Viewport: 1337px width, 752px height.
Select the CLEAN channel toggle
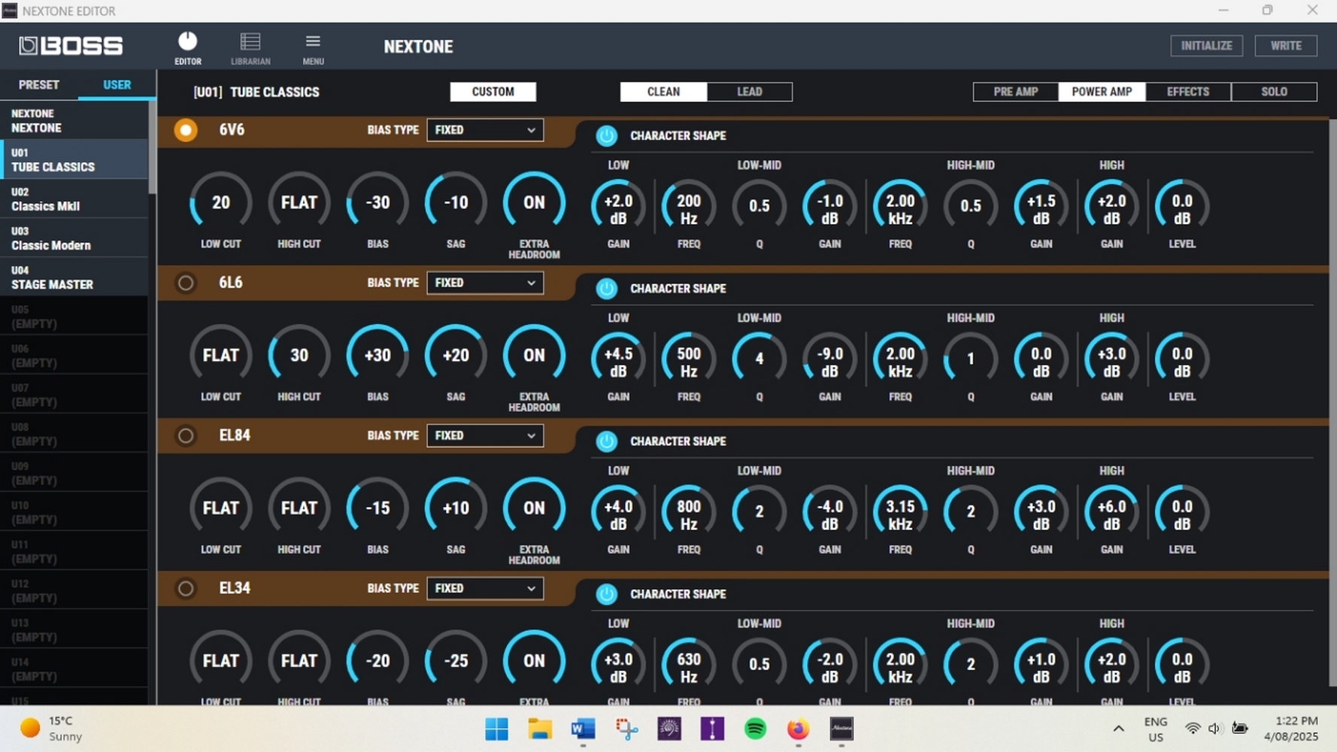[x=663, y=92]
